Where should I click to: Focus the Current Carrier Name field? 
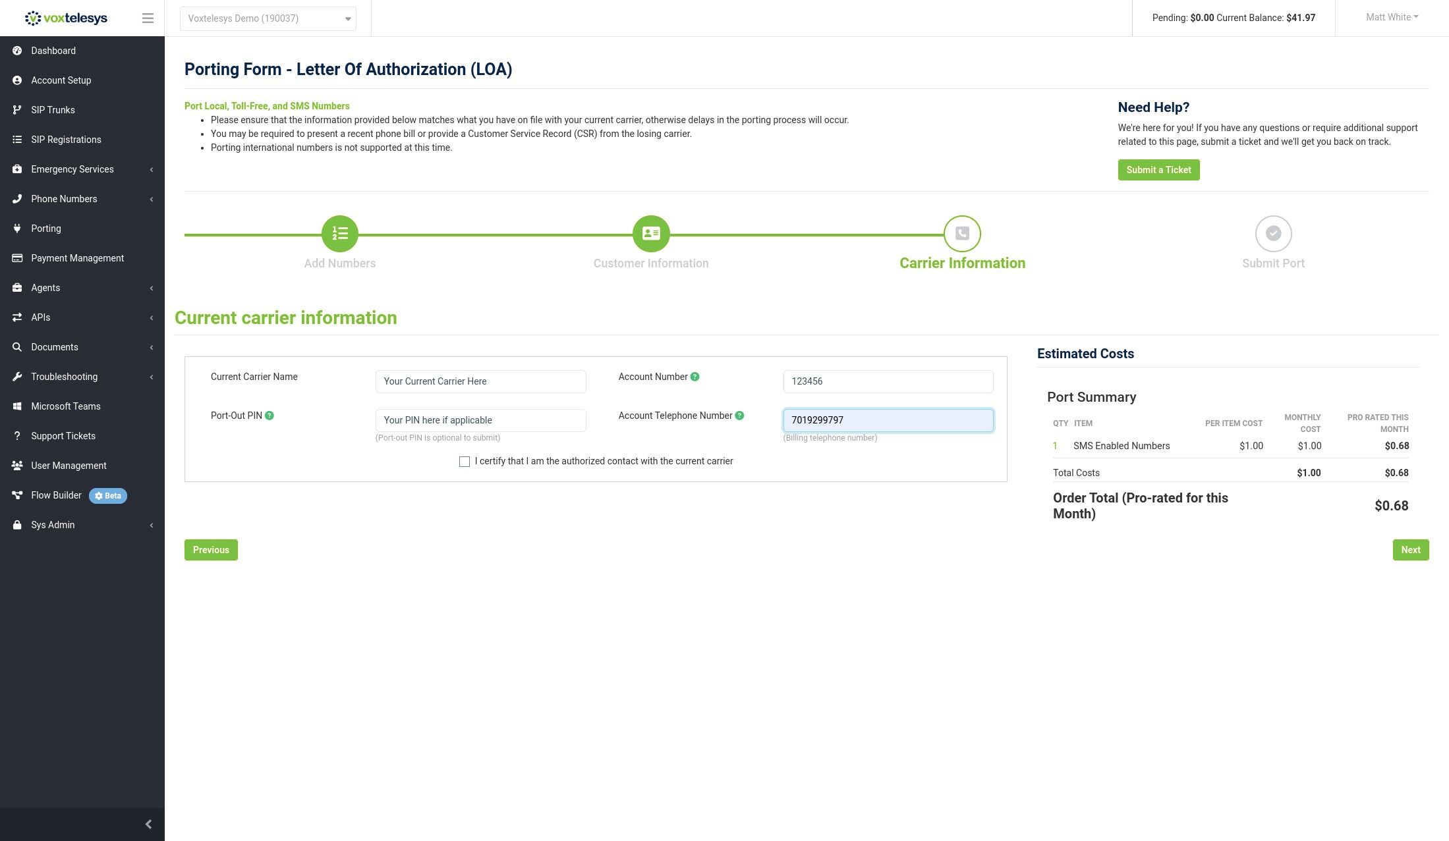[x=480, y=381]
